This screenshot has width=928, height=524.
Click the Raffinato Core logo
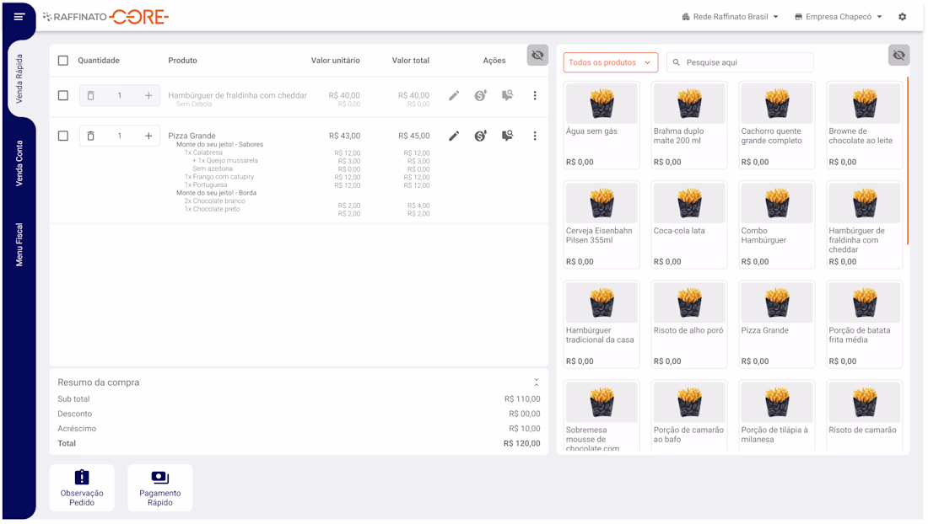pos(106,17)
